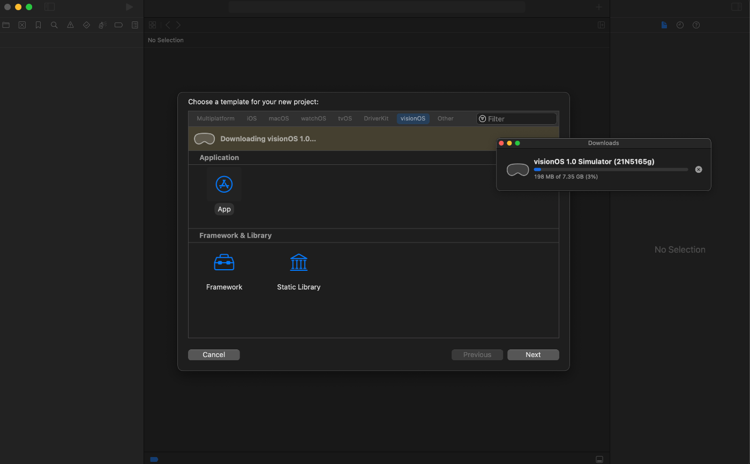Viewport: 750px width, 464px height.
Task: Click the 198 MB of 7.35 GB text
Action: coord(566,177)
